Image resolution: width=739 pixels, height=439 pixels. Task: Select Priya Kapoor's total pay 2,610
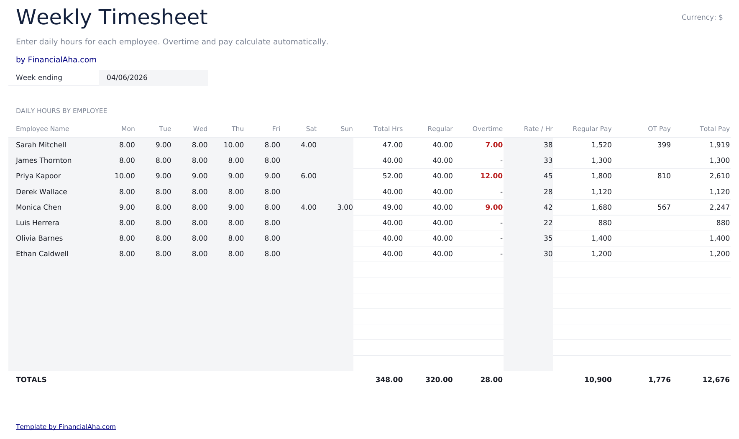719,176
